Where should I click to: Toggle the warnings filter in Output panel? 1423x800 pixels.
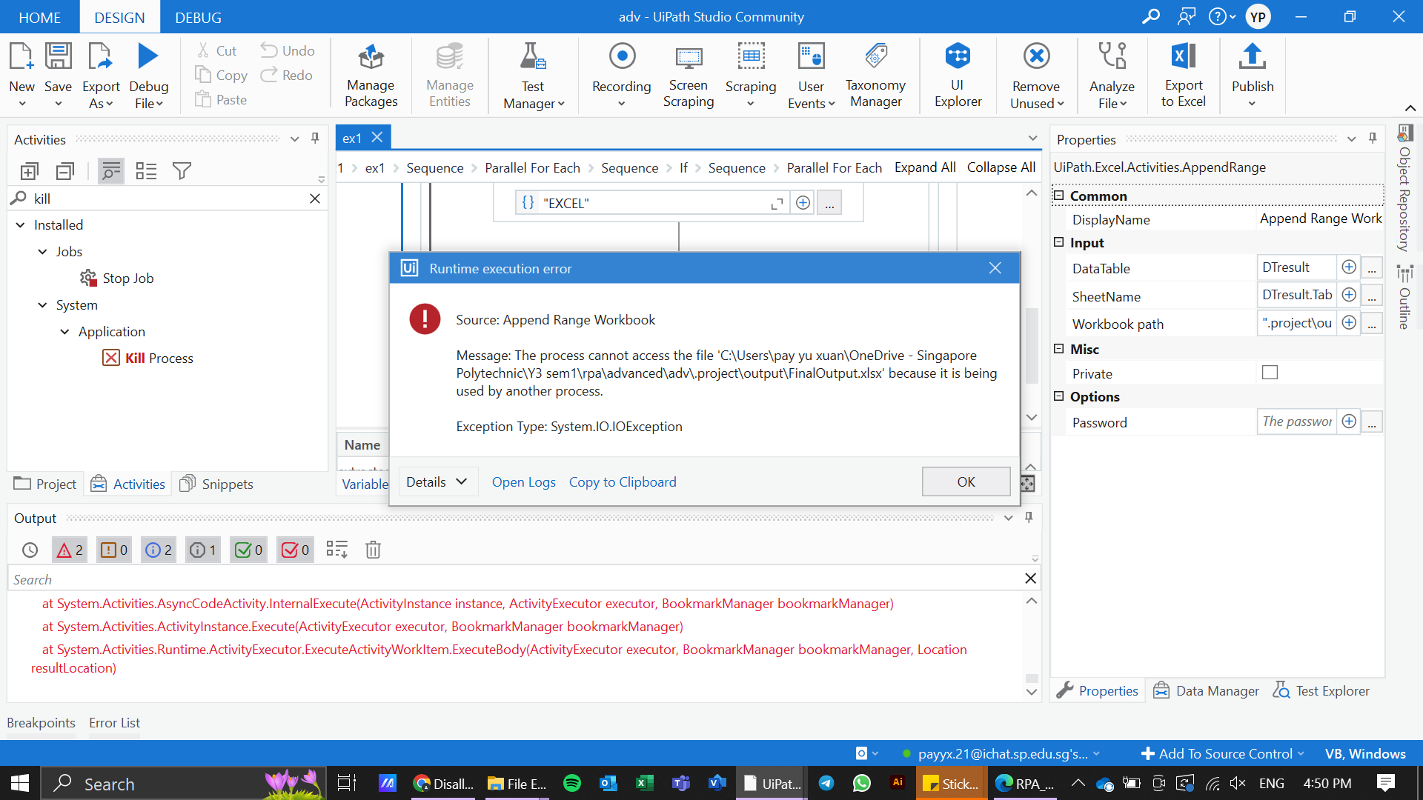coord(114,550)
